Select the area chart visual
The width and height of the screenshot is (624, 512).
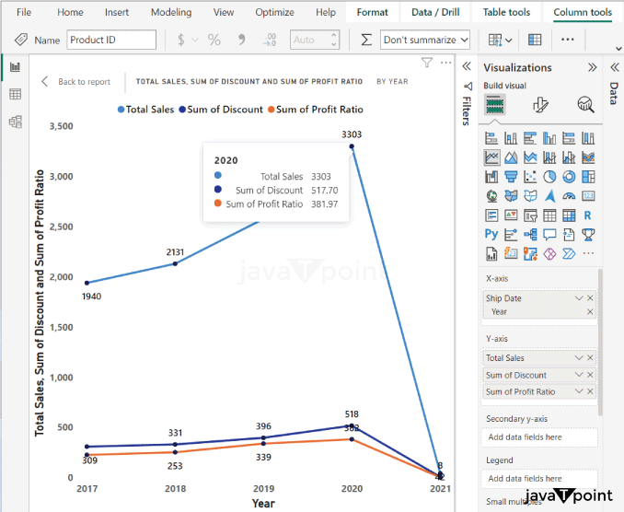(511, 157)
